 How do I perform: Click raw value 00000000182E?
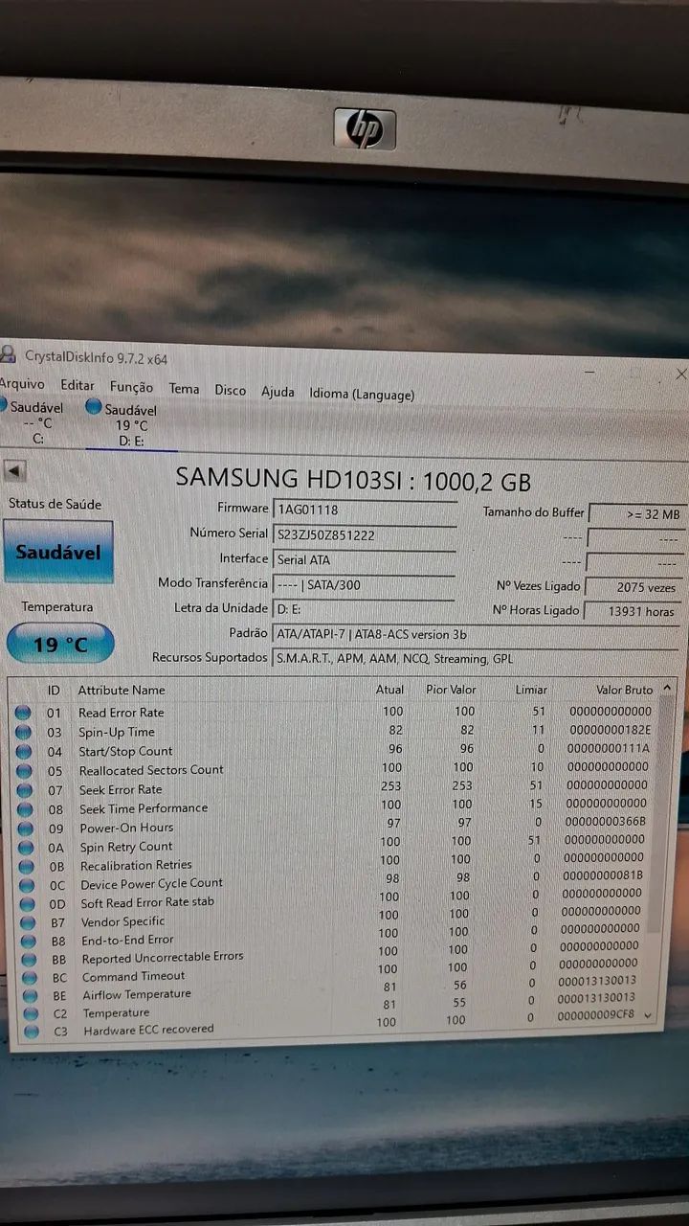coord(610,730)
